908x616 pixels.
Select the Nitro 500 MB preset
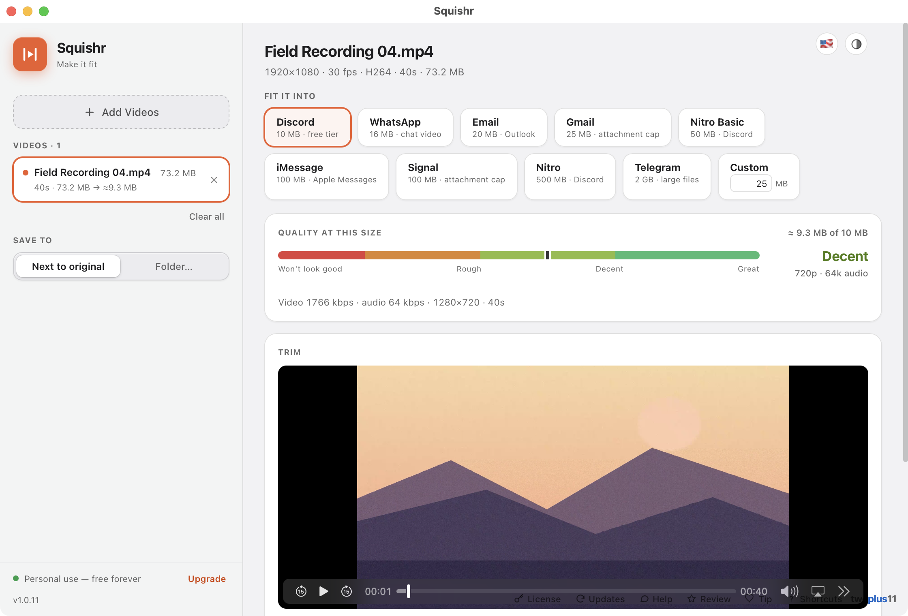coord(570,177)
